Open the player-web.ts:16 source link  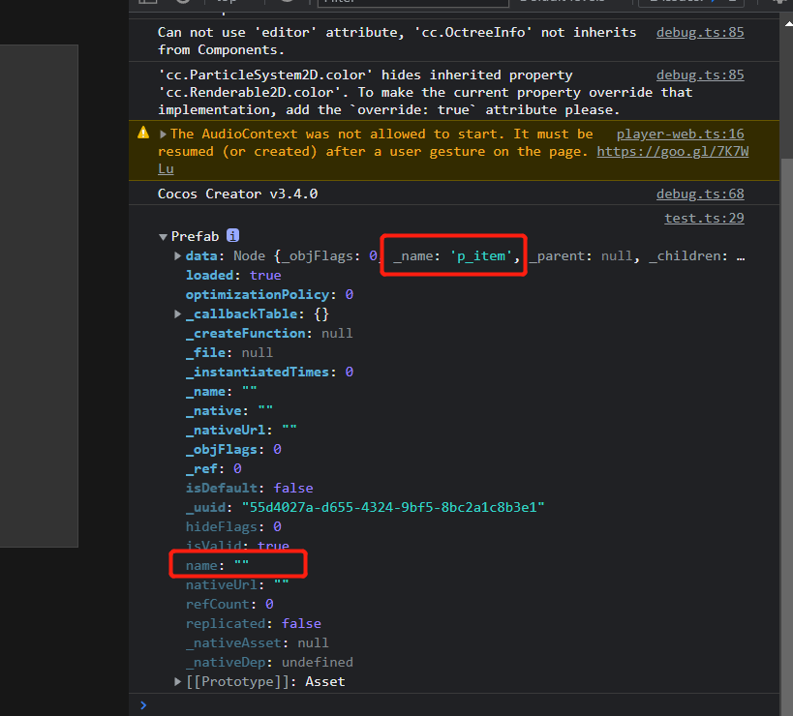681,134
